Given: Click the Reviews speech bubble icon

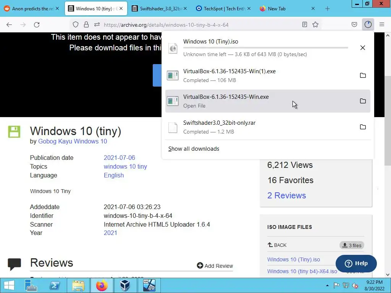Looking at the screenshot, I should (x=14, y=264).
